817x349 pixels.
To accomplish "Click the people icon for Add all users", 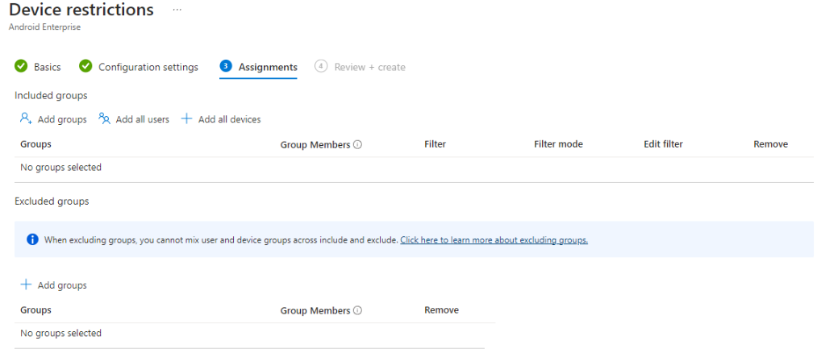I will coord(104,118).
